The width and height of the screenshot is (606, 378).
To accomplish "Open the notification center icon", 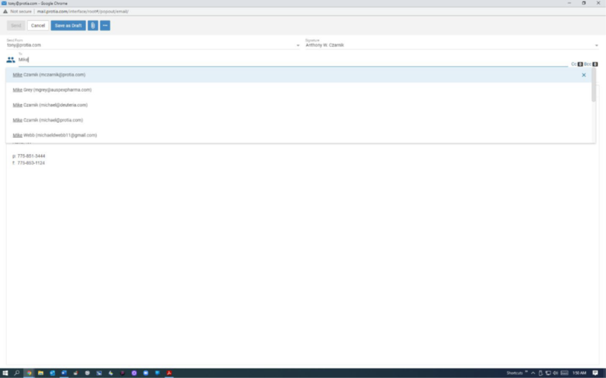I will click(x=595, y=373).
